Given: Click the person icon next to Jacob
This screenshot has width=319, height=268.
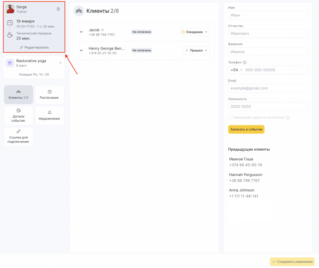Looking at the screenshot, I should coord(102,30).
